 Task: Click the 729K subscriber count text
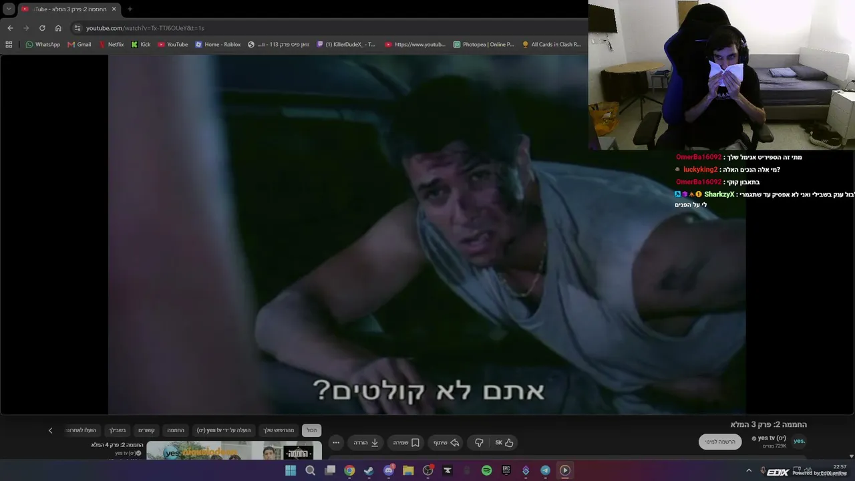click(x=775, y=446)
